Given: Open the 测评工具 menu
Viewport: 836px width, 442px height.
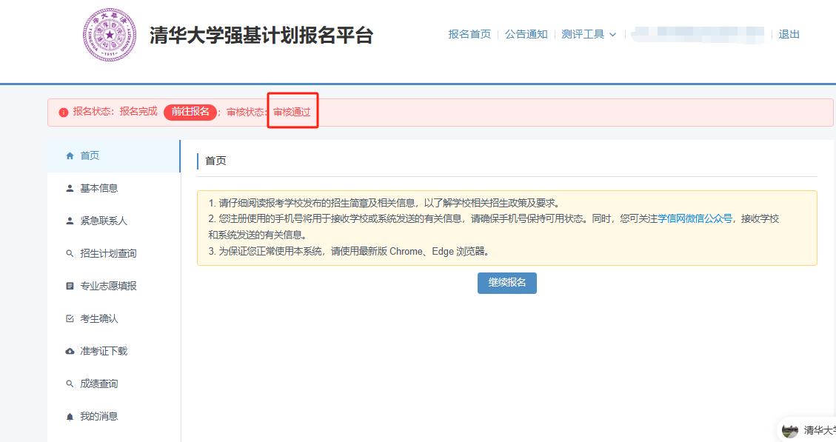Looking at the screenshot, I should (x=589, y=34).
